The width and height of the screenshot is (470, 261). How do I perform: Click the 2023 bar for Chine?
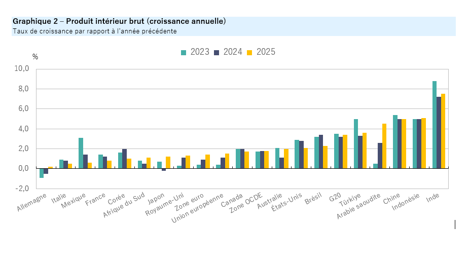(395, 141)
